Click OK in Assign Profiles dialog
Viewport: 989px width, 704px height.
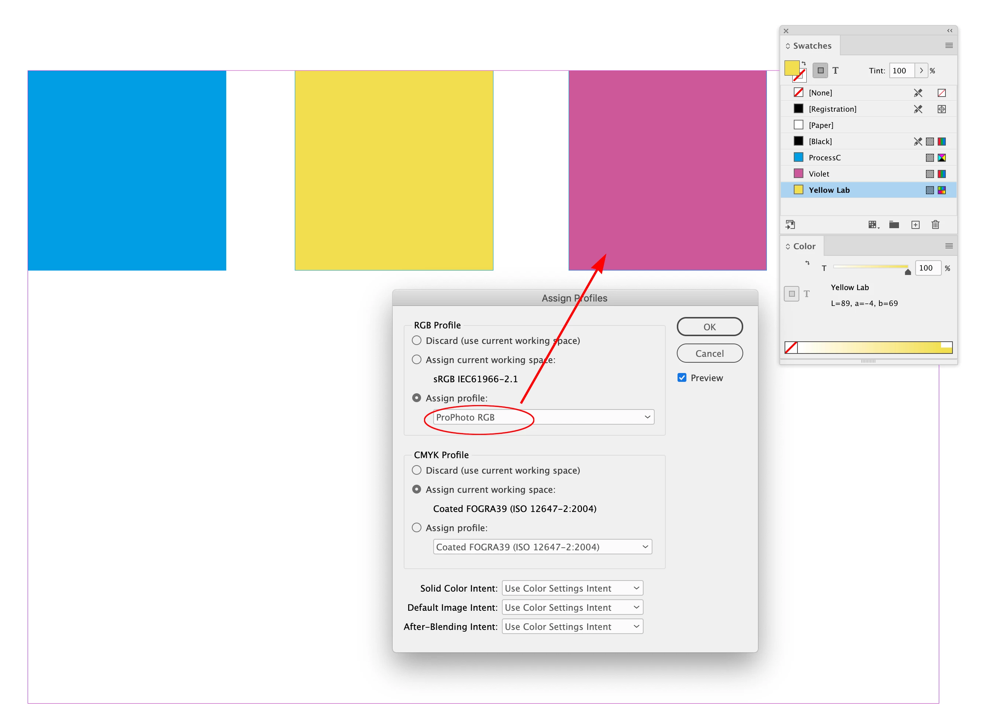(709, 327)
